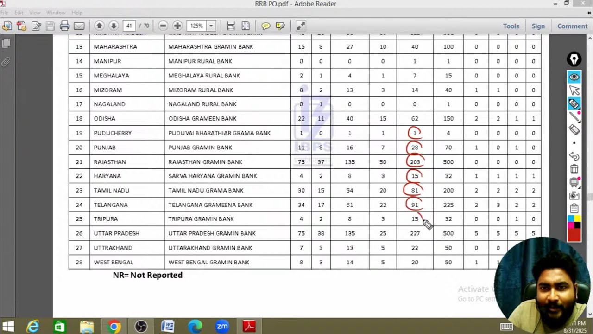Select the eraser annotation tool
Screen dimensions: 593x334
pos(574,129)
